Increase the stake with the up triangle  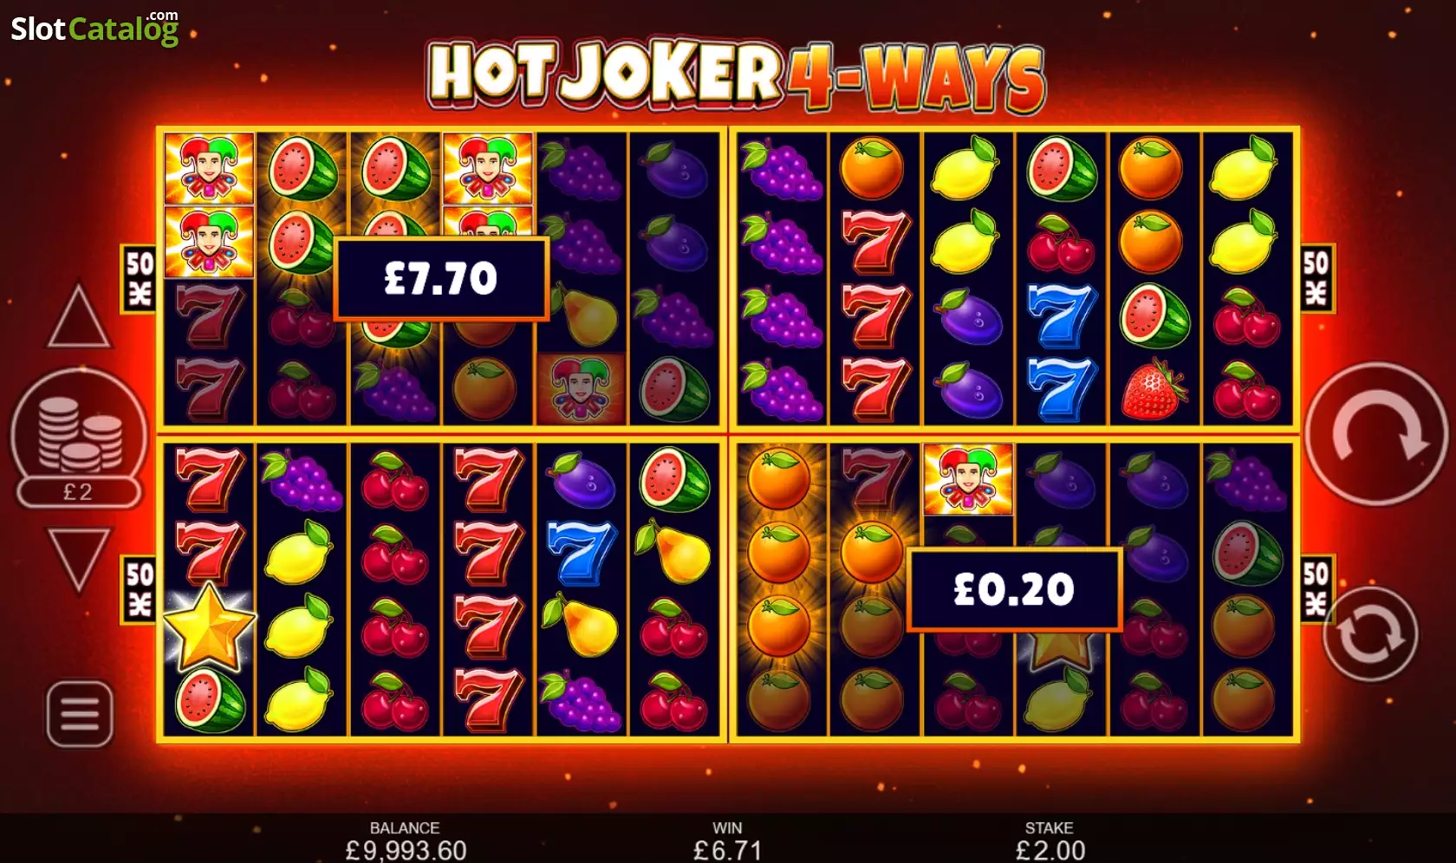pos(78,316)
